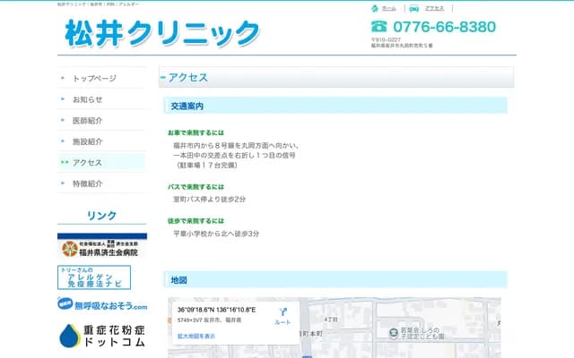
Task: Click the car access icon in the header
Action: pyautogui.click(x=414, y=7)
